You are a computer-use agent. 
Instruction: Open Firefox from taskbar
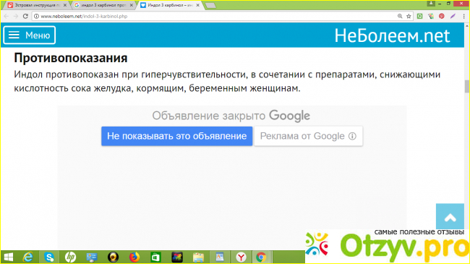coord(134,257)
